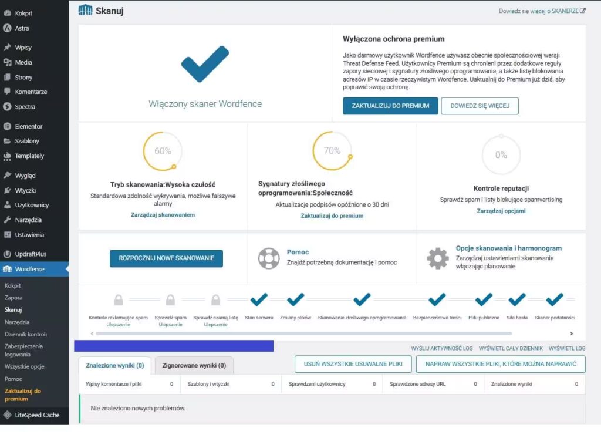Viewport: 601px width, 448px height.
Task: Open Wszystkie opcje submenu item
Action: pyautogui.click(x=25, y=367)
